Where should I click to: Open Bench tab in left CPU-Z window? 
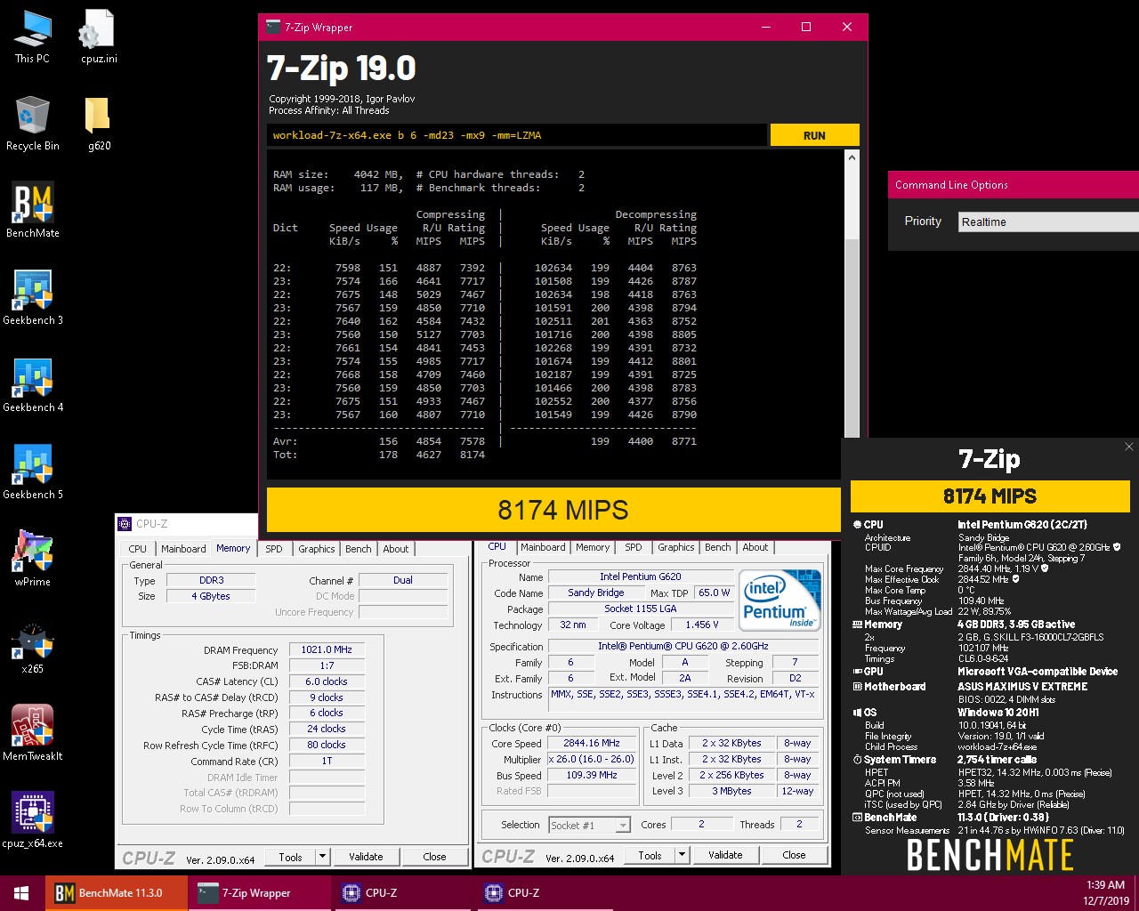coord(359,549)
